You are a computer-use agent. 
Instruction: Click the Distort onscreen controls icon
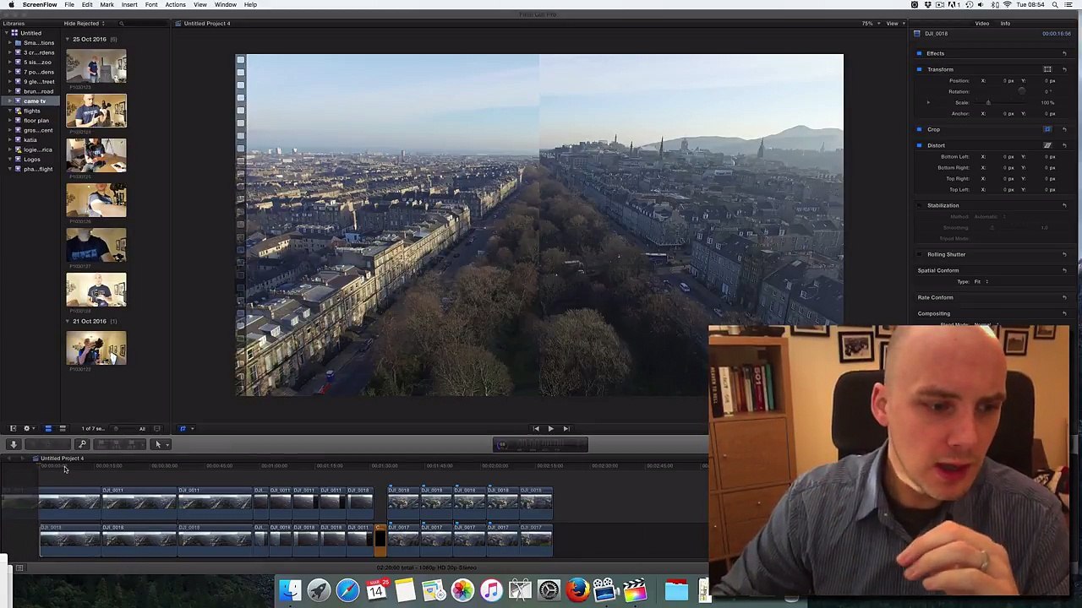(1047, 145)
